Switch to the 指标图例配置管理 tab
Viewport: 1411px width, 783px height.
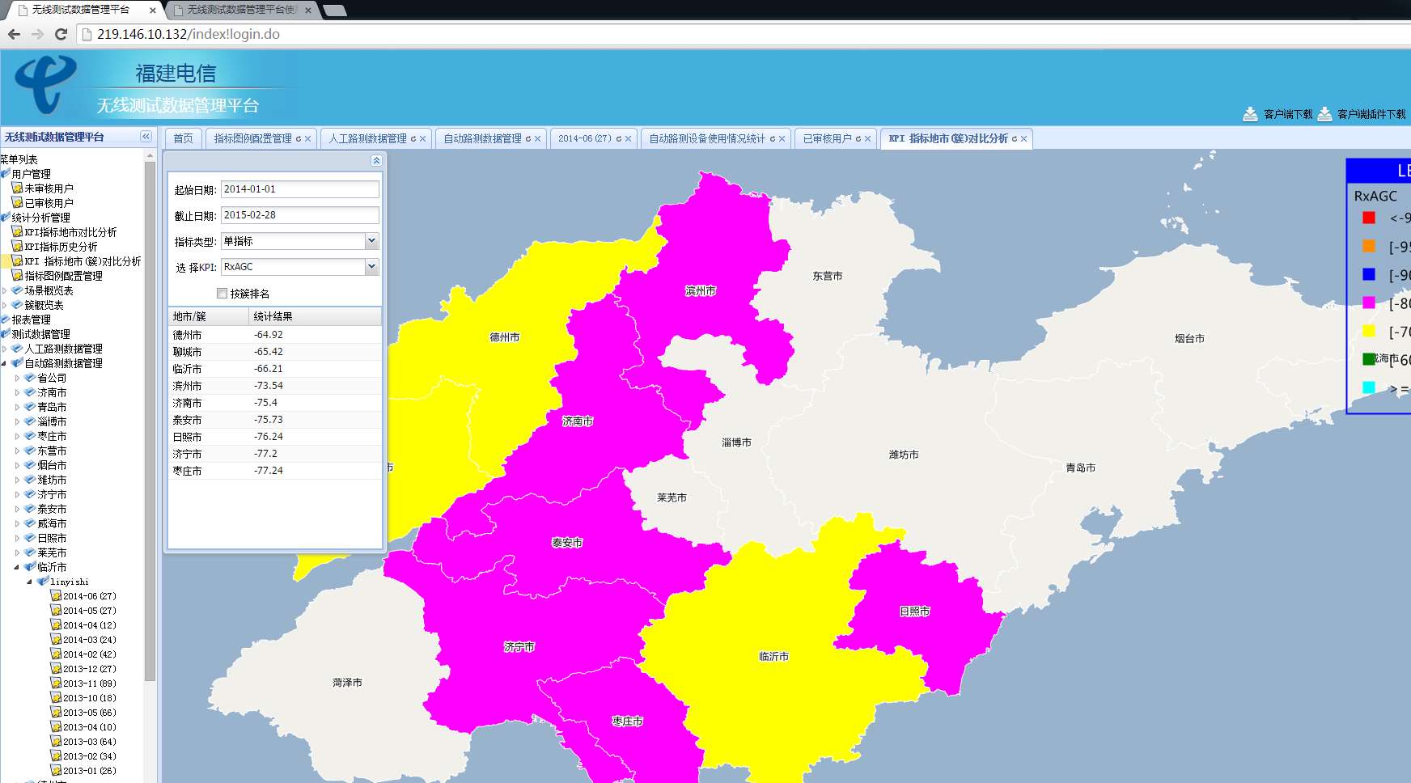(253, 138)
